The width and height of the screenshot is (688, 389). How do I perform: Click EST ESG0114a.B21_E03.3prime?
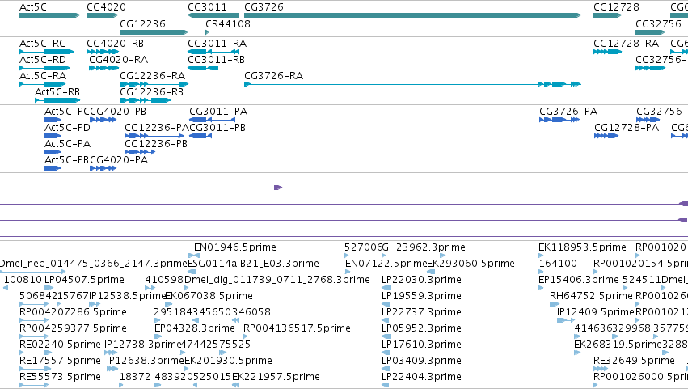point(253,264)
